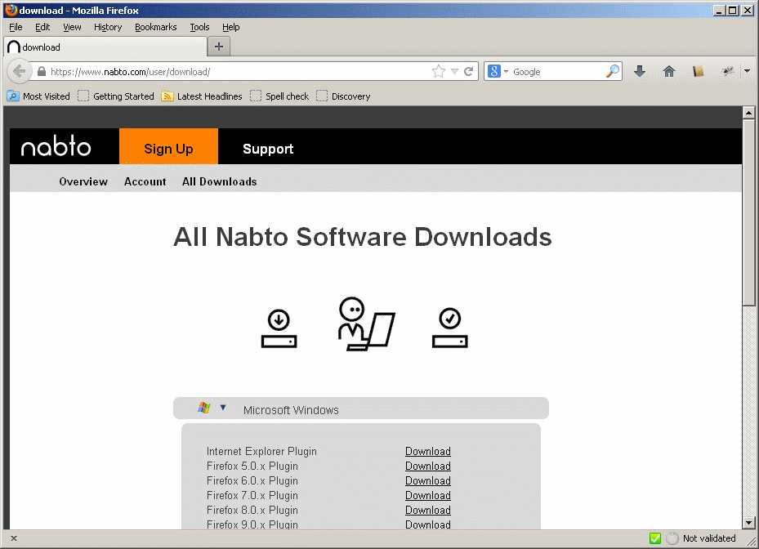Open the All Downloads subpage link
This screenshot has width=759, height=549.
click(x=219, y=181)
